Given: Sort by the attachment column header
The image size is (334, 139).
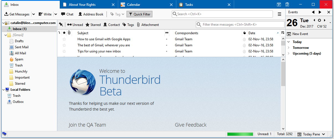Looking at the screenshot, I should [69, 33].
